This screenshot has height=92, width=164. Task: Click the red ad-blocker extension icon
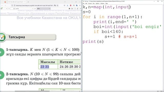coord(71,5)
